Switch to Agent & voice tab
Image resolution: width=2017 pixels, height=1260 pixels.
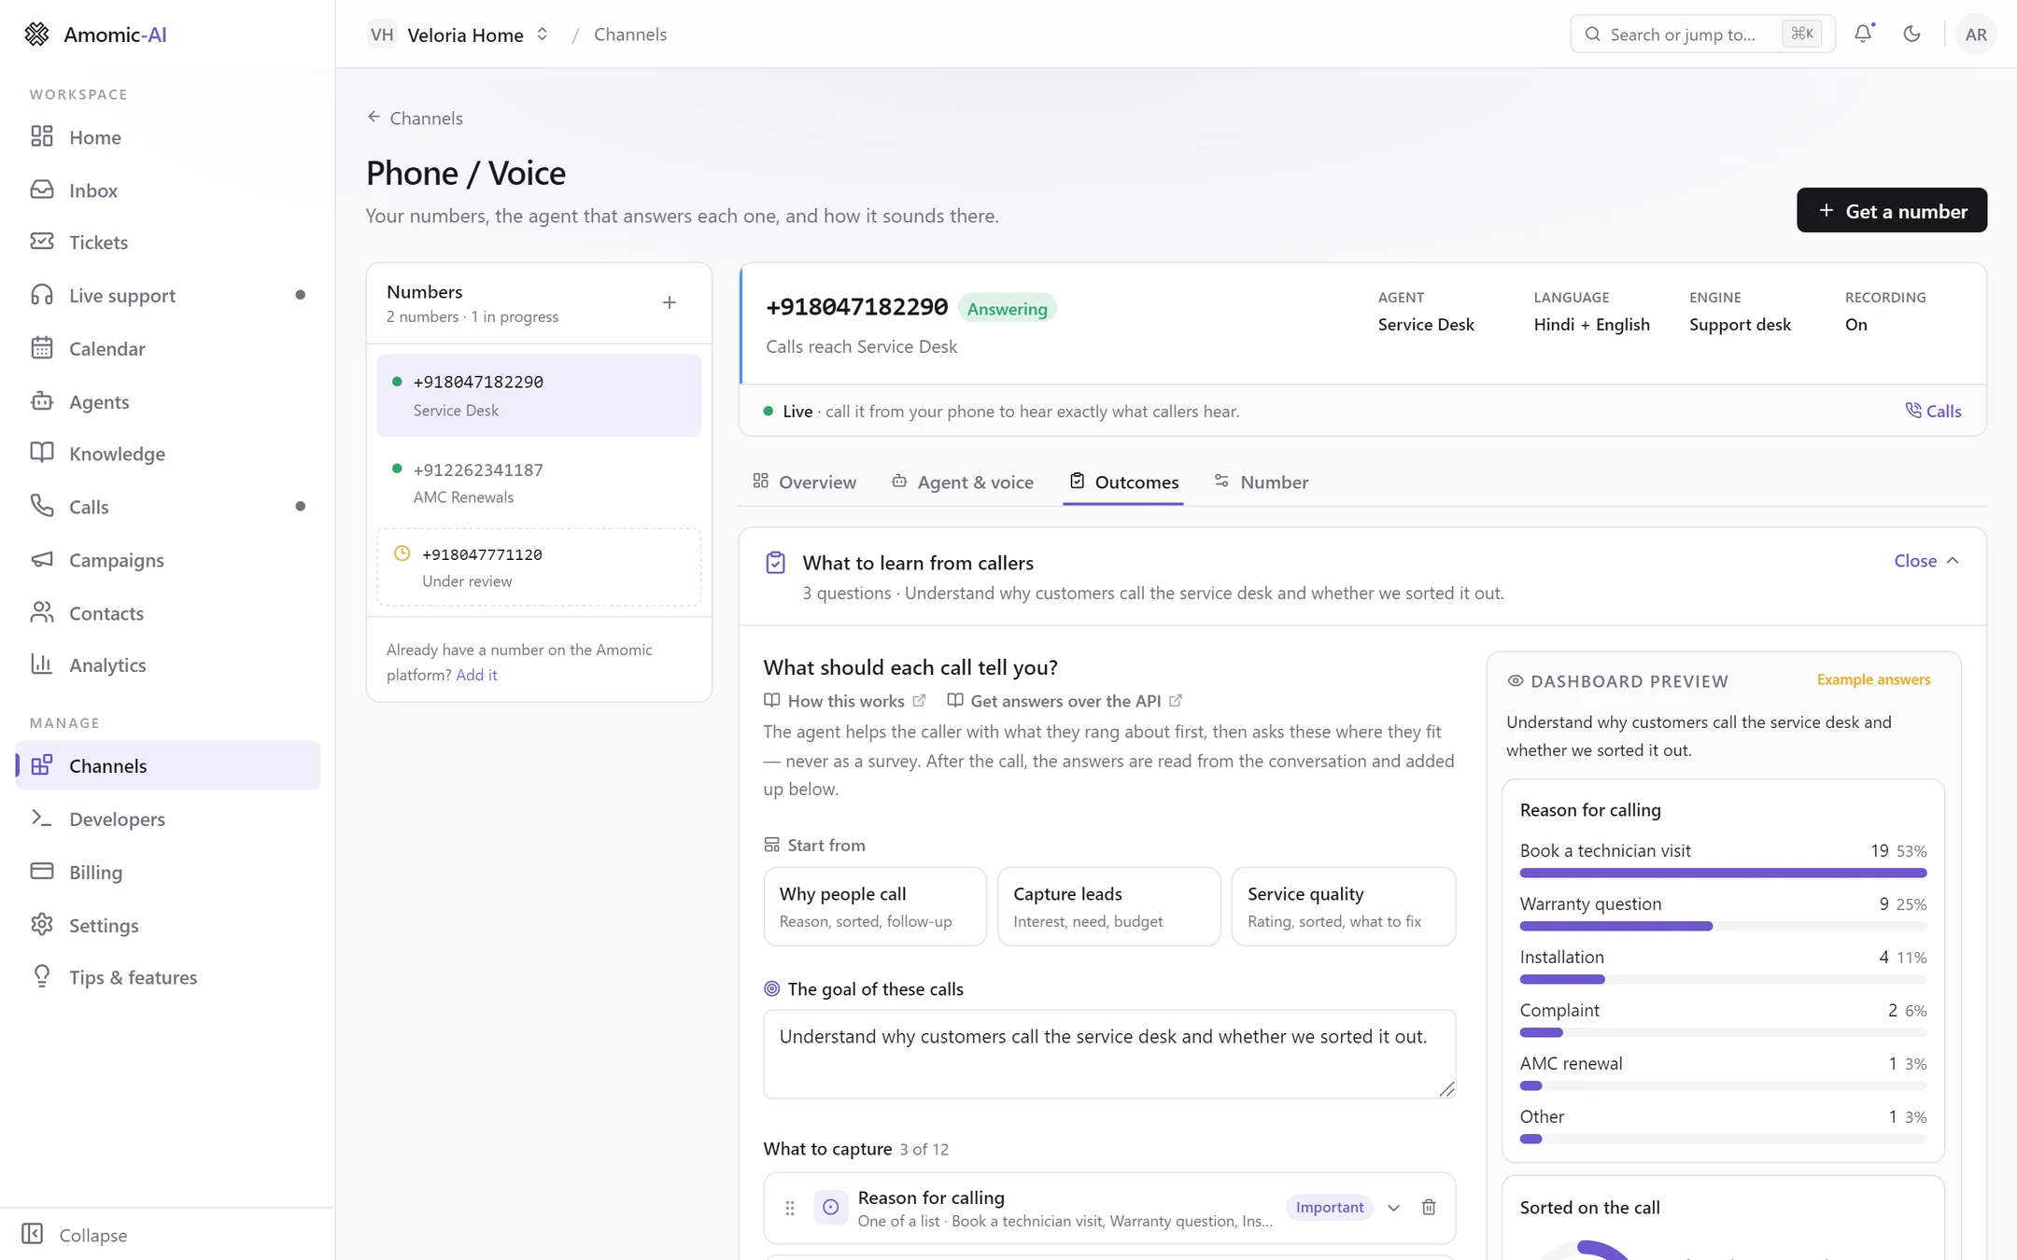tap(962, 483)
